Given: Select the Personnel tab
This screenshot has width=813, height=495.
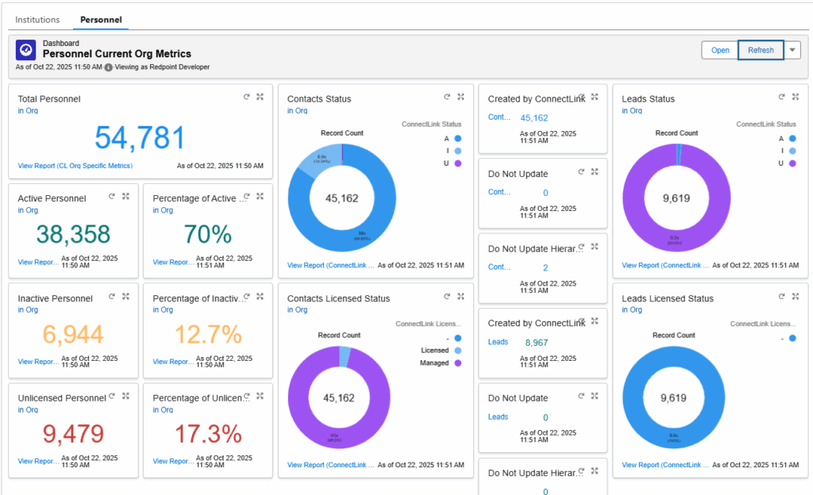Looking at the screenshot, I should (x=101, y=19).
